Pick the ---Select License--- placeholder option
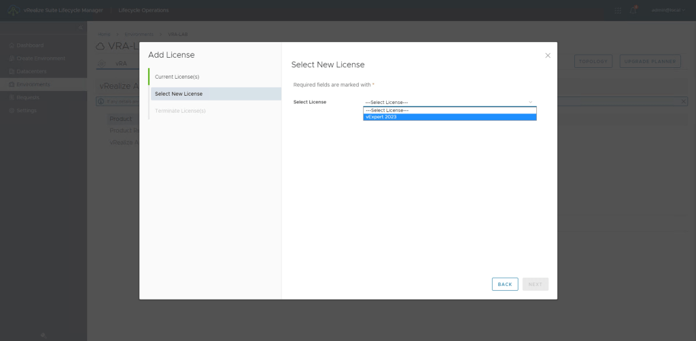This screenshot has width=696, height=341. 449,110
